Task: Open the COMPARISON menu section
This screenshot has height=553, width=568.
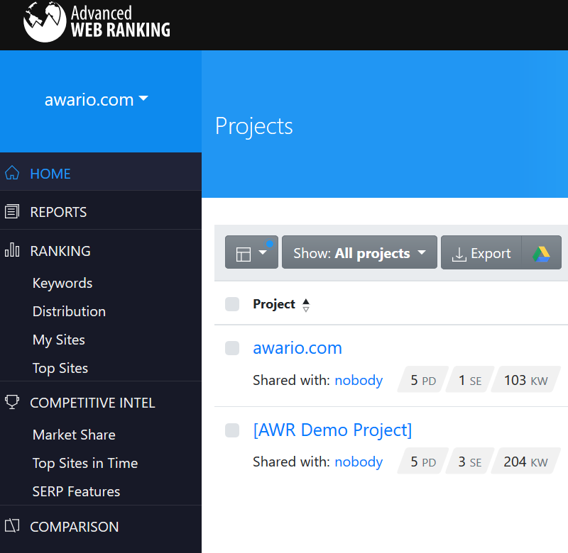Action: pos(75,527)
